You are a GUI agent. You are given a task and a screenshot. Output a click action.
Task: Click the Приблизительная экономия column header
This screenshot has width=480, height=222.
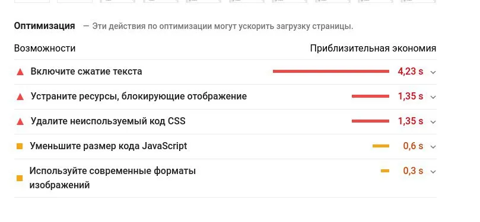373,48
